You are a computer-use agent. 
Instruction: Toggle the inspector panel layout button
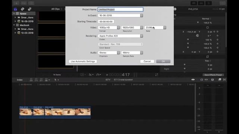[208, 3]
